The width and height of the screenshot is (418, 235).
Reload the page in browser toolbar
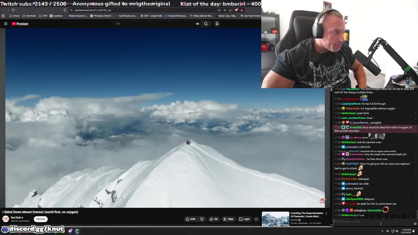13,10
